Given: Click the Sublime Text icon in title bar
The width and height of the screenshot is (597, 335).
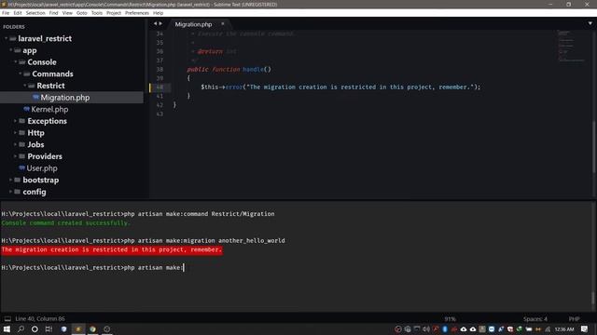Looking at the screenshot, I should click(4, 4).
